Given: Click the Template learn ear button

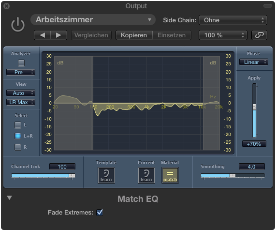Looking at the screenshot, I should coord(106,175).
